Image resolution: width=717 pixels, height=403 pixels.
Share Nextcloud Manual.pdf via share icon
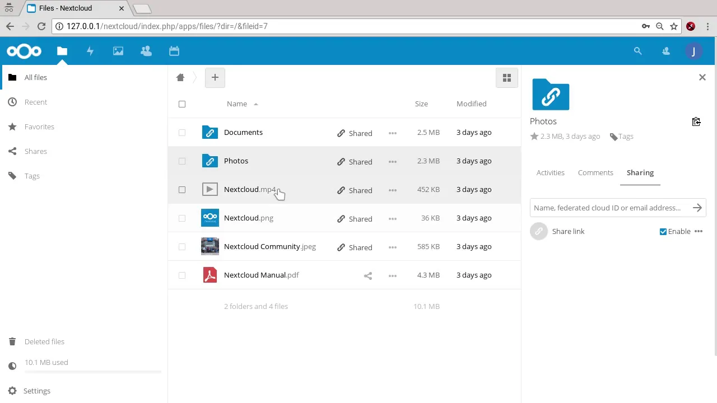(368, 275)
